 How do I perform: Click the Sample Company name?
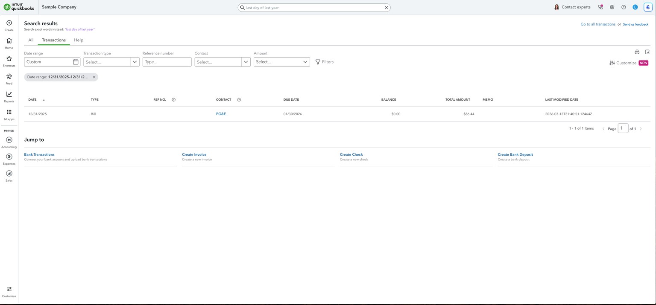(x=59, y=7)
